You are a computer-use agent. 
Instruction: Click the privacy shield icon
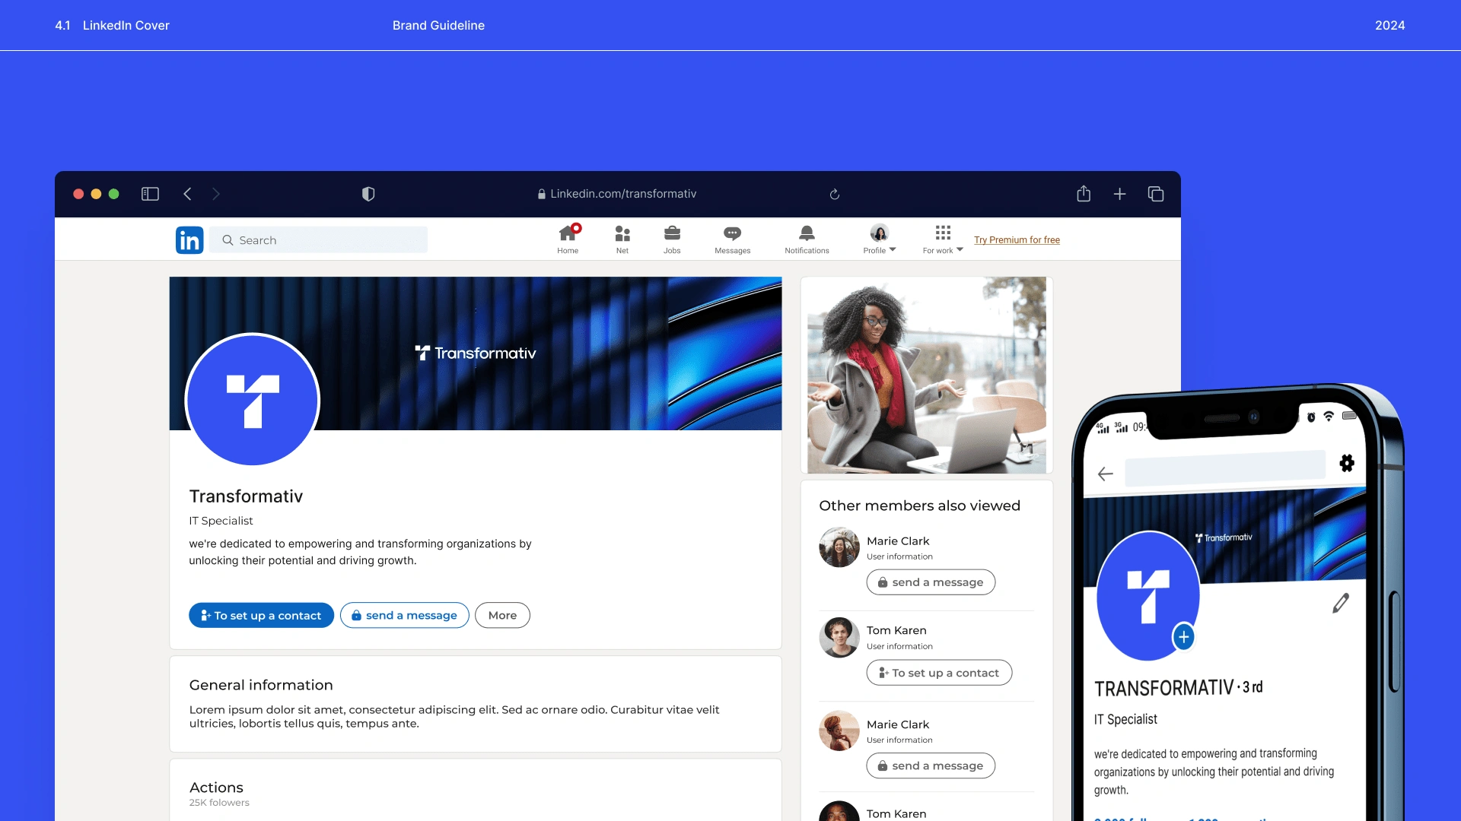pyautogui.click(x=368, y=194)
